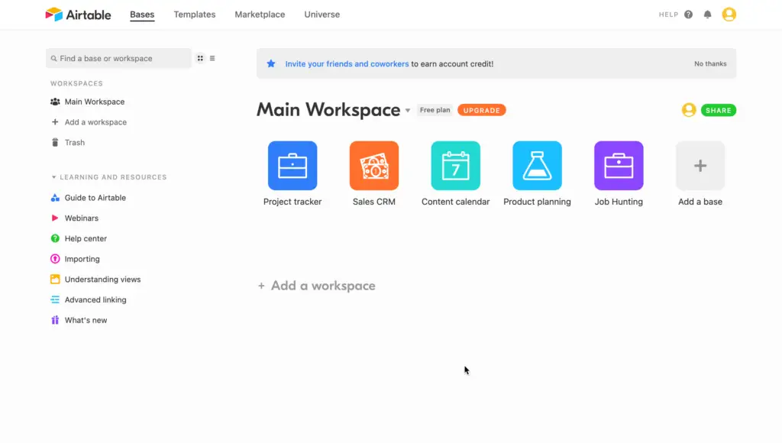Open the Product planning base icon
Screen dimensions: 782x443
pyautogui.click(x=537, y=166)
